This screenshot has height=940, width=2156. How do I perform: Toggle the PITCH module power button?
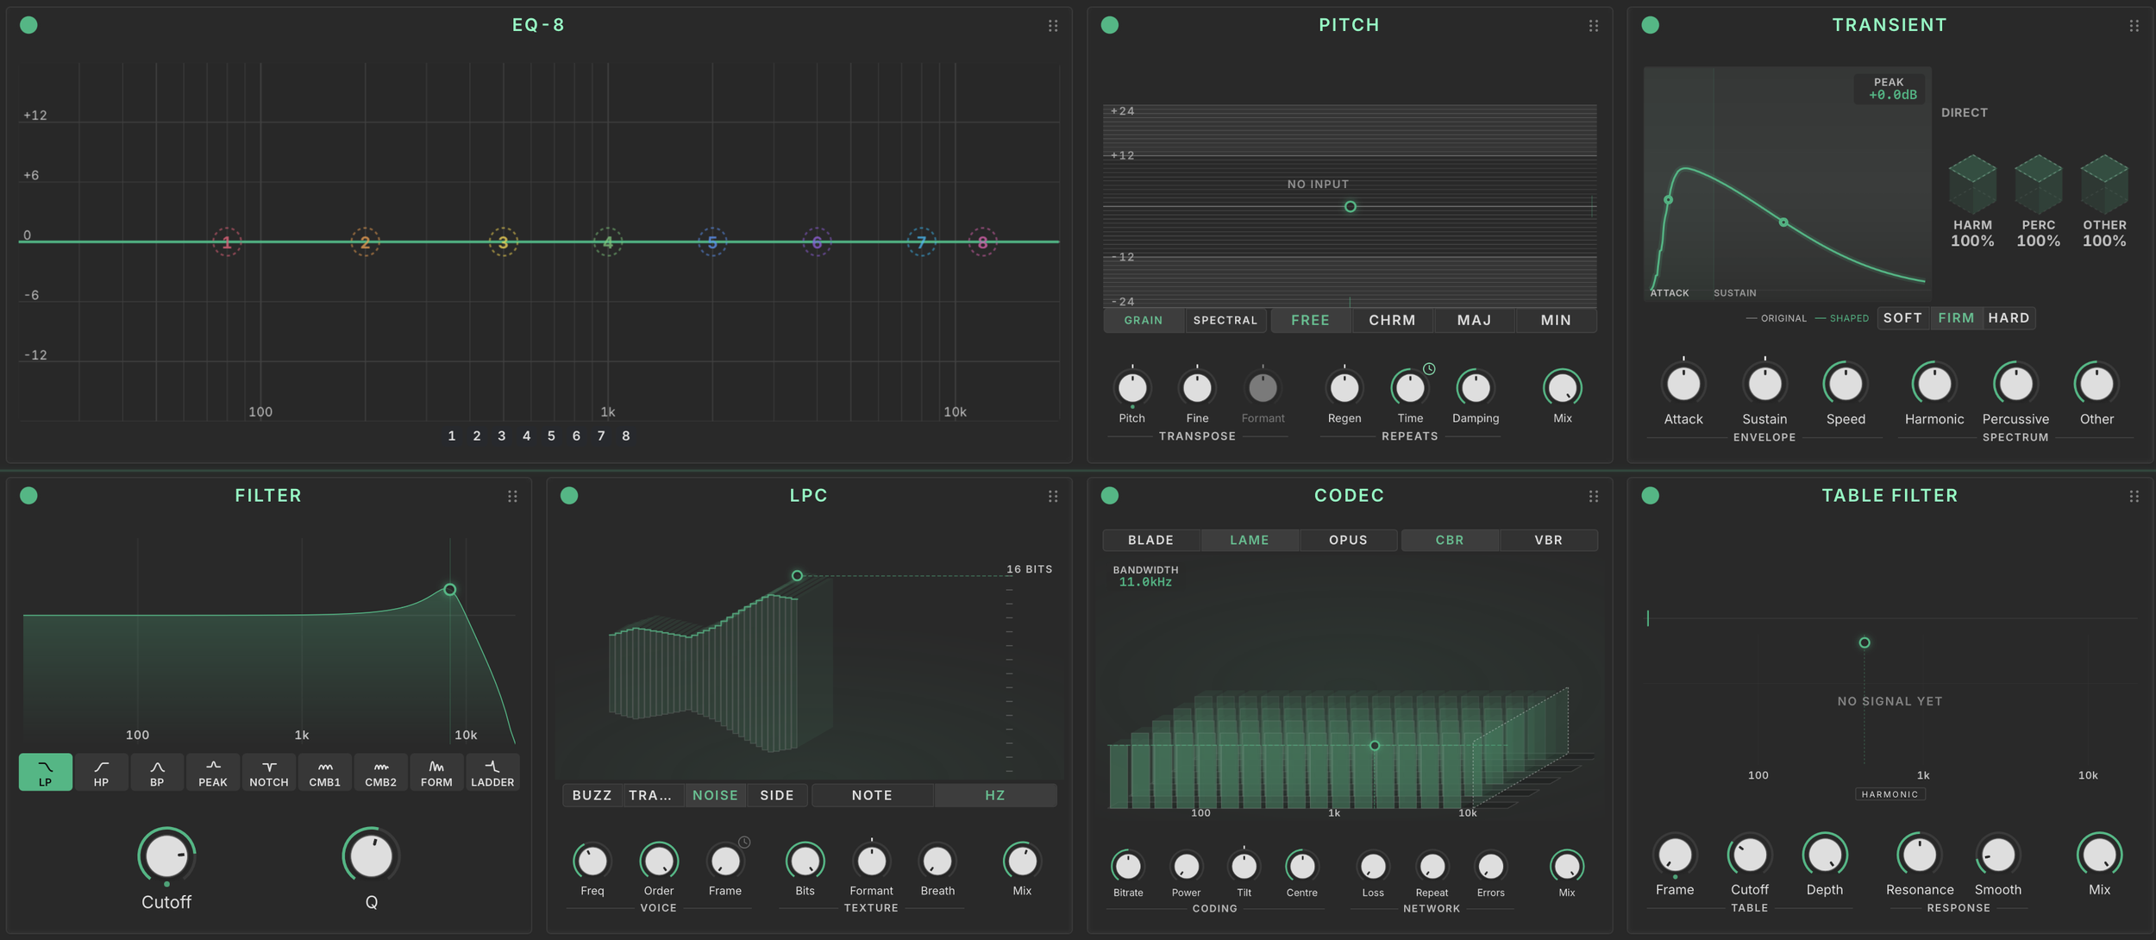point(1110,25)
